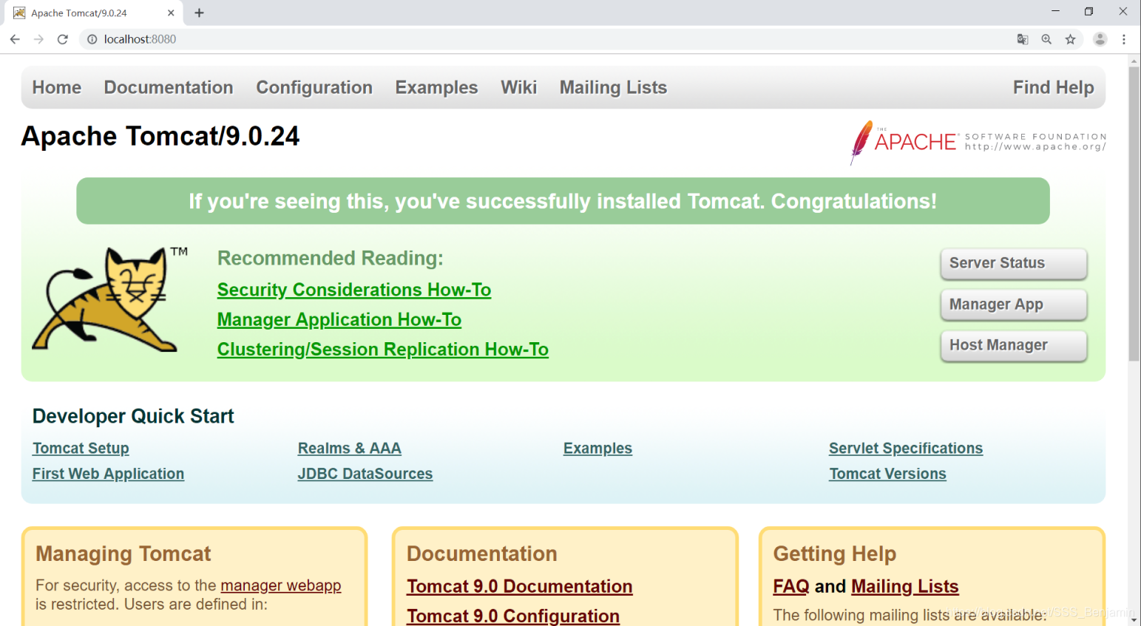Open Tomcat 9.0 Configuration link
1141x626 pixels.
point(513,616)
